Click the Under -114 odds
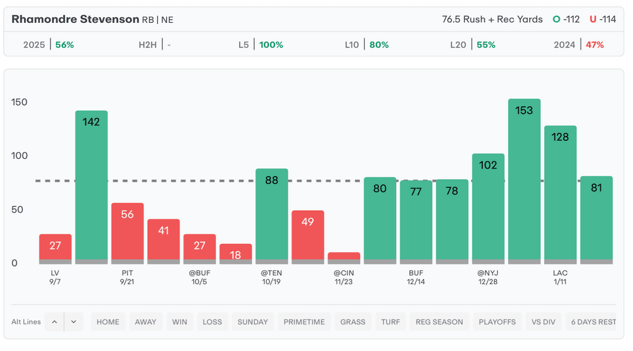This screenshot has height=351, width=633. 603,19
